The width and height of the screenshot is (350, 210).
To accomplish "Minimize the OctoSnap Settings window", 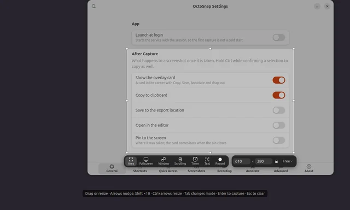I will 317,6.
